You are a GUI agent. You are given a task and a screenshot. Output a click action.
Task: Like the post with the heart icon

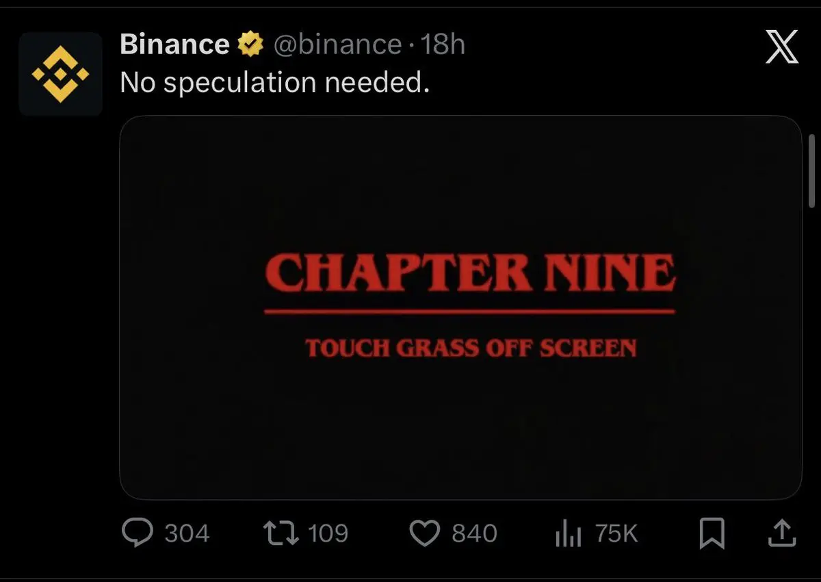tap(424, 533)
